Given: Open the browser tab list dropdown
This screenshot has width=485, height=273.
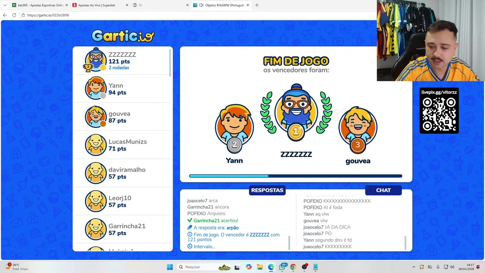Looking at the screenshot, I should (5, 5).
